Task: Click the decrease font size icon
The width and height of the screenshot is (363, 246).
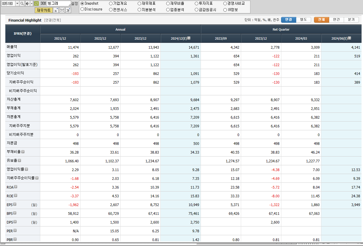Action: pos(56,10)
